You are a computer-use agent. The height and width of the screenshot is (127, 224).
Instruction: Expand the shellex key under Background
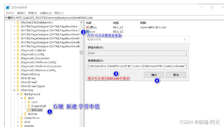click(x=22, y=114)
